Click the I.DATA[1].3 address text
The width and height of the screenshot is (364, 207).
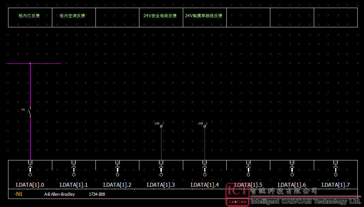[x=161, y=185]
